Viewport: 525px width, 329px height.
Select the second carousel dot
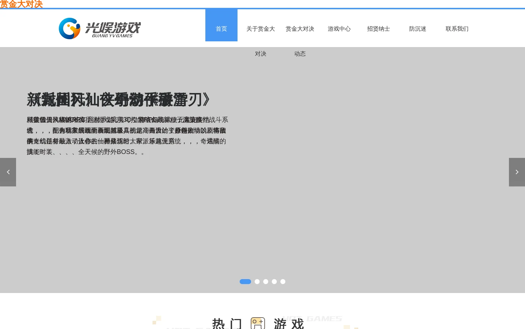click(x=257, y=282)
